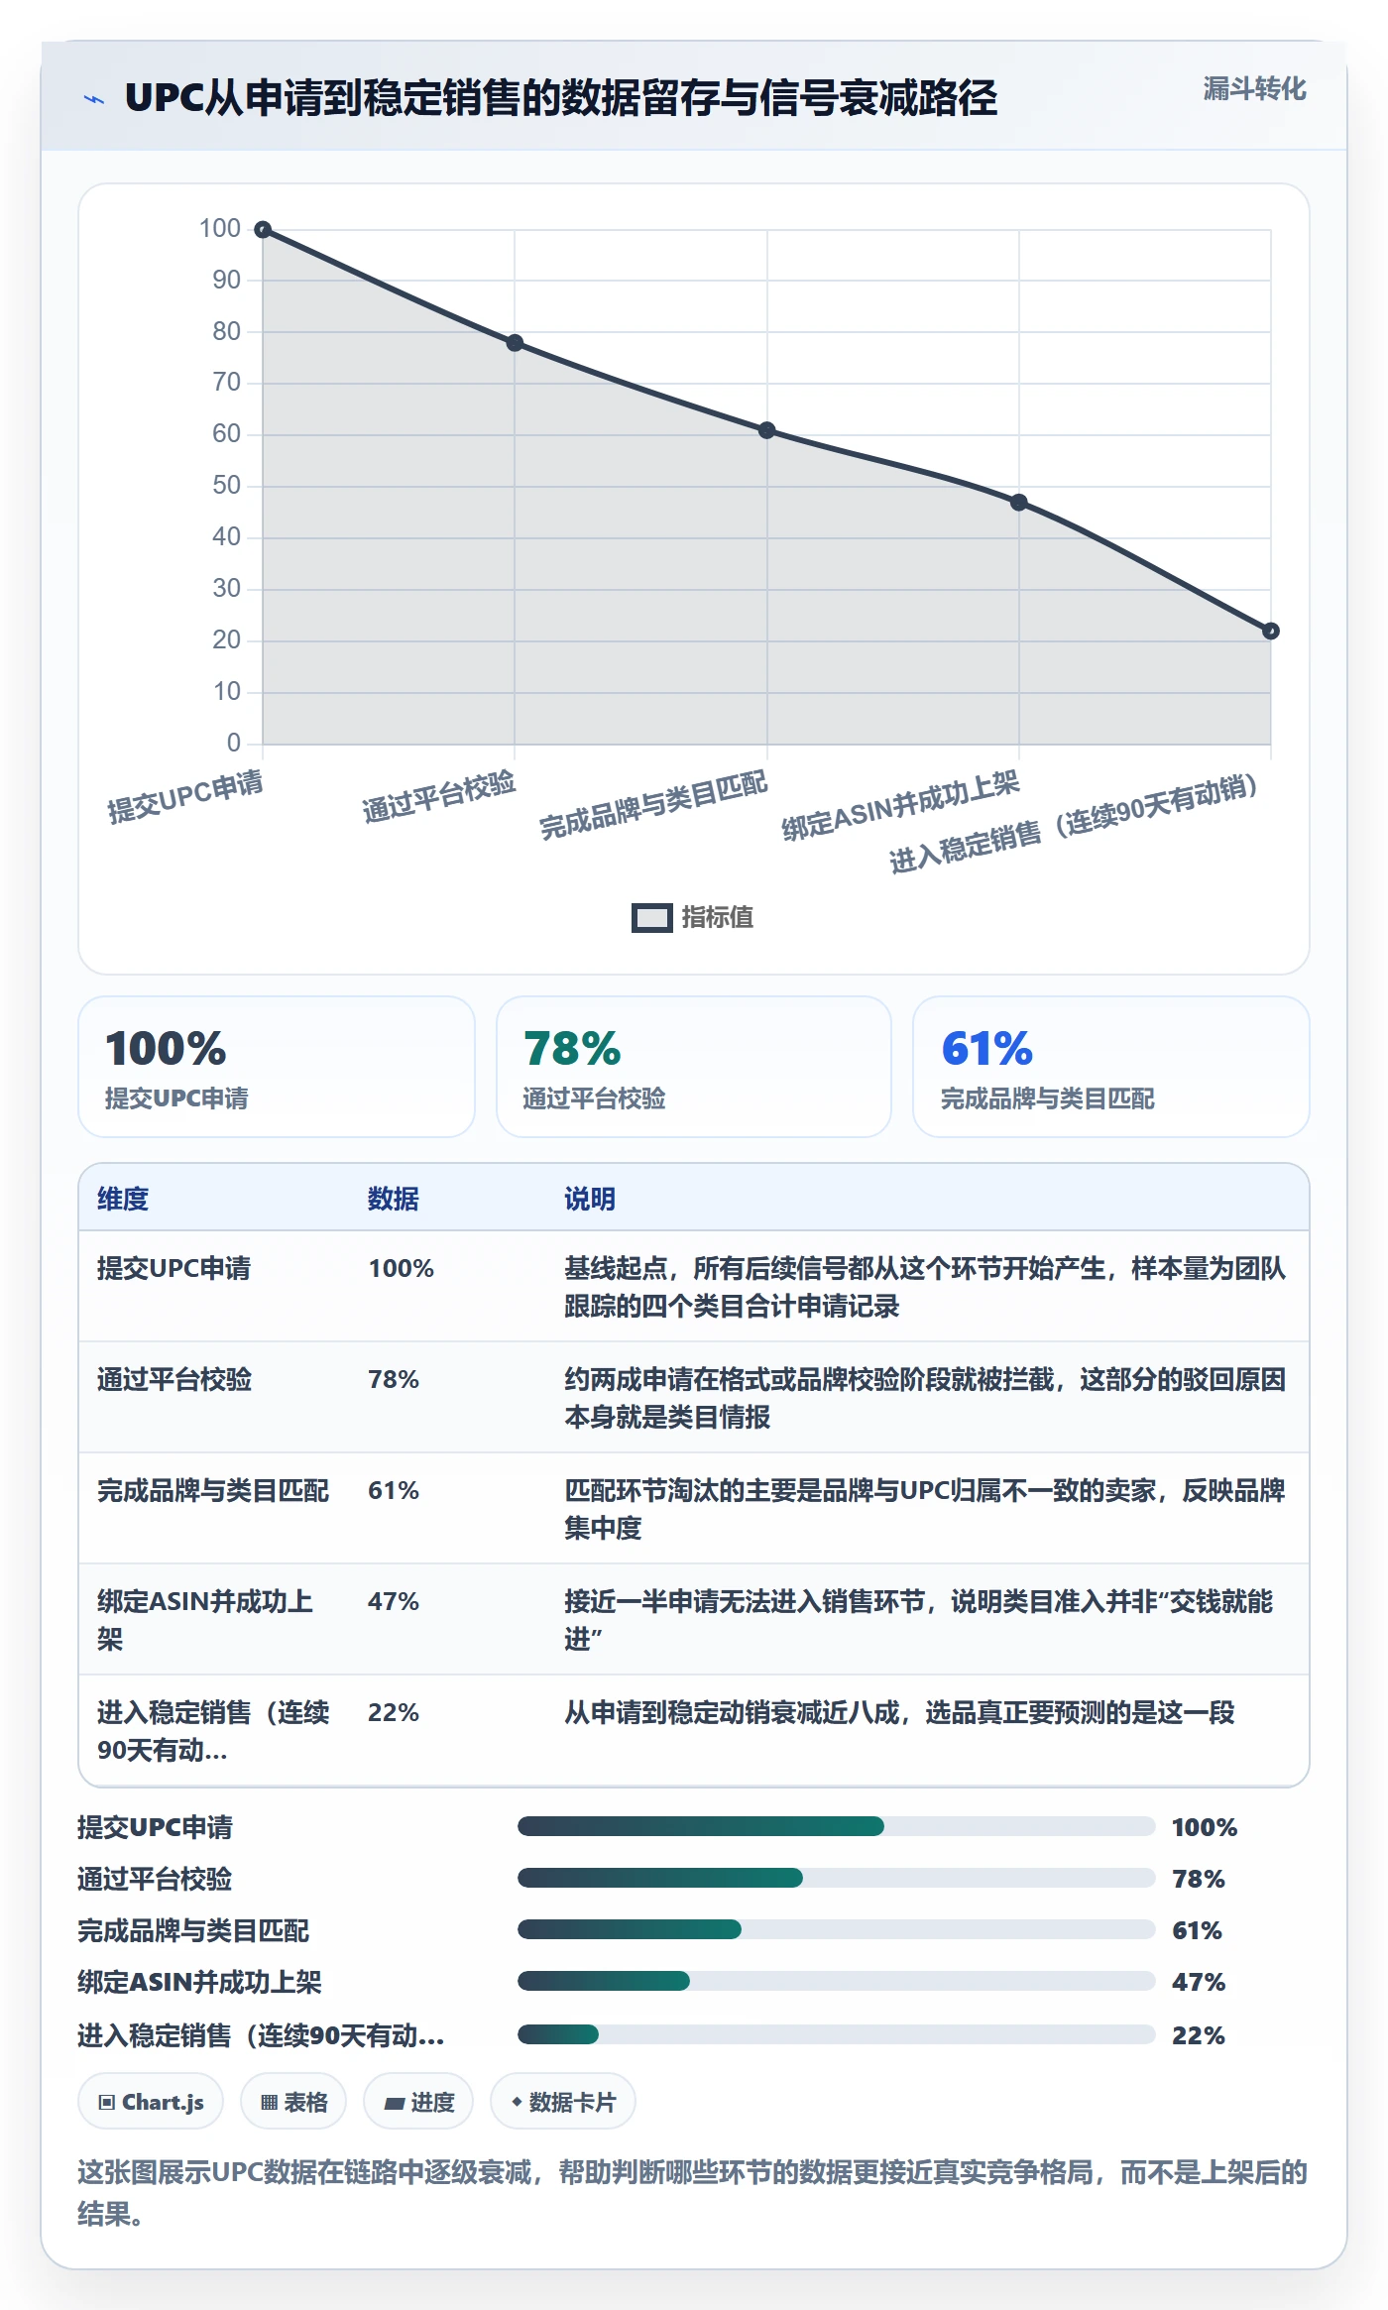Click table cell 提交UPC申请

click(174, 1268)
